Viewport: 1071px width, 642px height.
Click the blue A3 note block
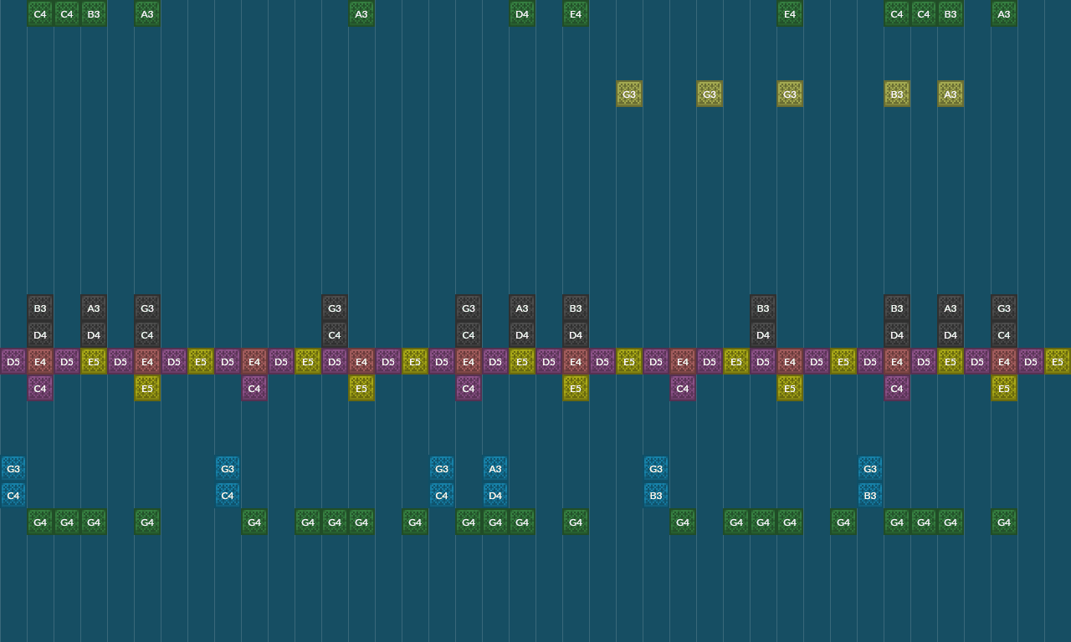(495, 468)
